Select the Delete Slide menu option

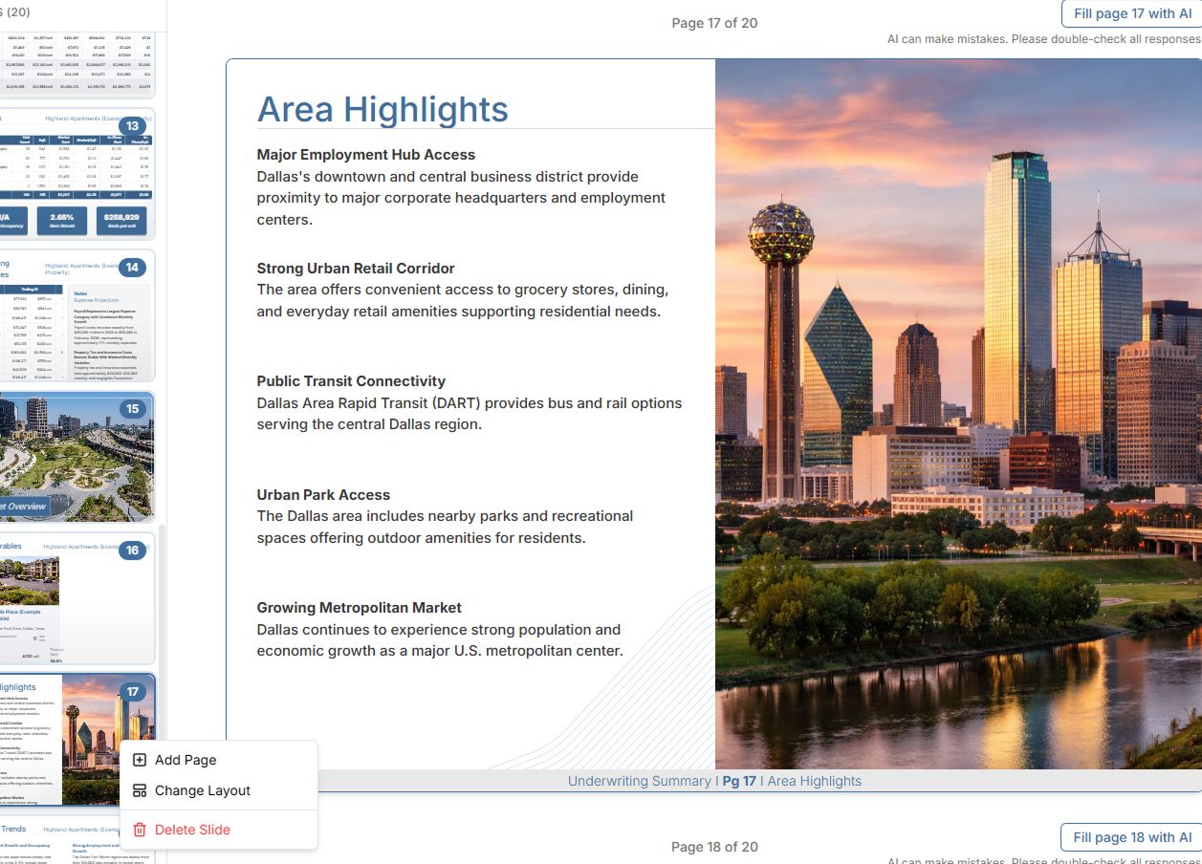click(192, 830)
